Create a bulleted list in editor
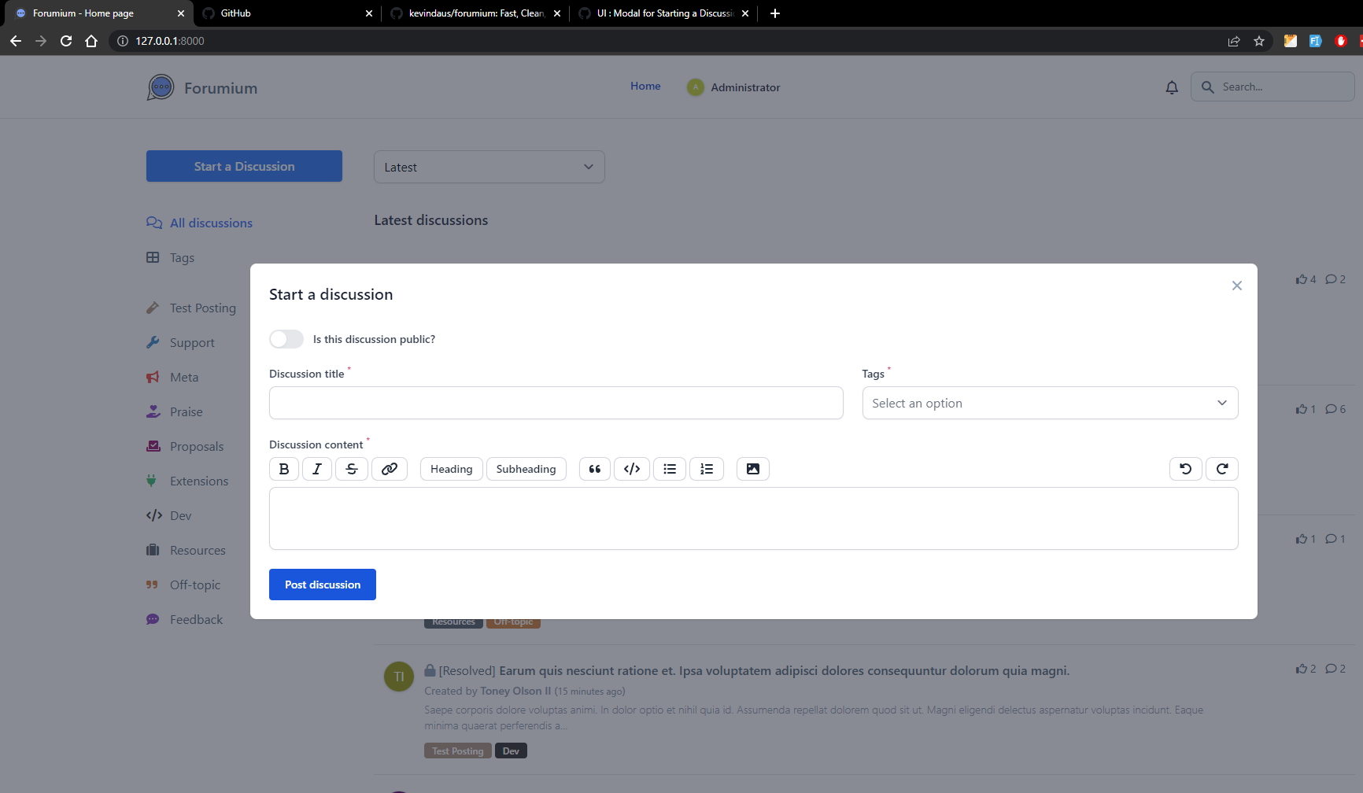The height and width of the screenshot is (793, 1363). click(x=670, y=469)
